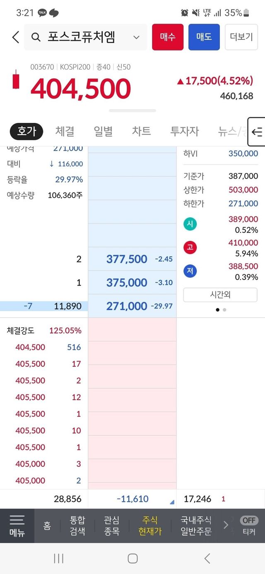Expand the stock name dropdown chevron
The height and width of the screenshot is (574, 265).
point(136,37)
